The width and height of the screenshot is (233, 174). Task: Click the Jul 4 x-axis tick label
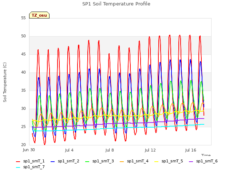69,150
